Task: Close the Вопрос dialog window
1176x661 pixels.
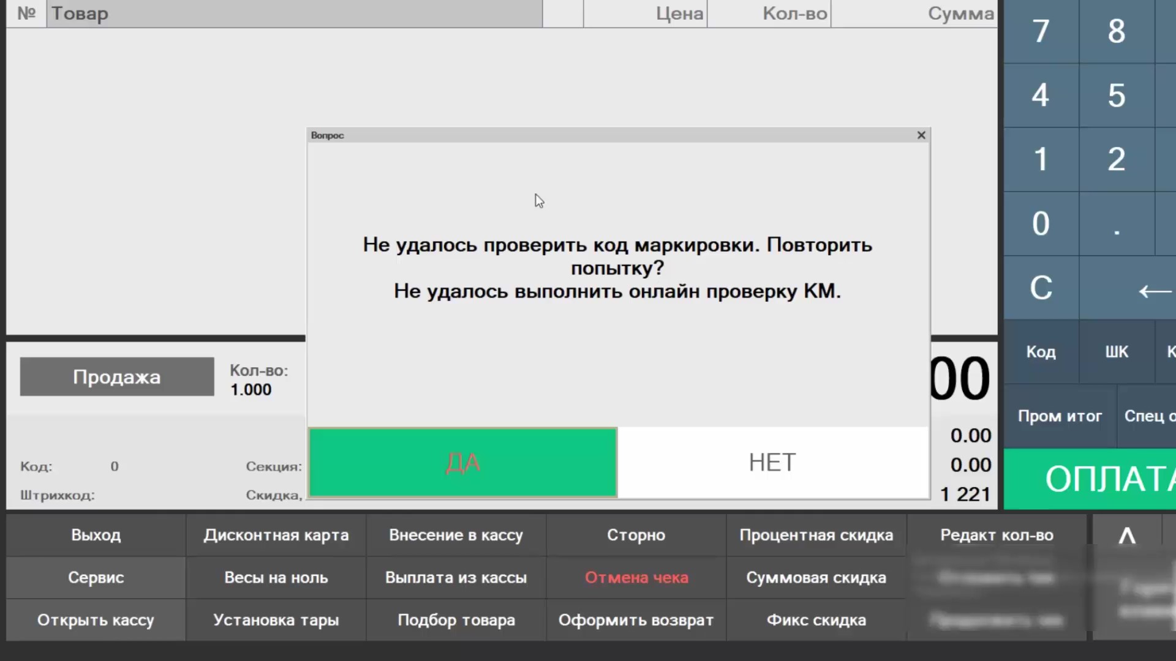Action: tap(921, 135)
